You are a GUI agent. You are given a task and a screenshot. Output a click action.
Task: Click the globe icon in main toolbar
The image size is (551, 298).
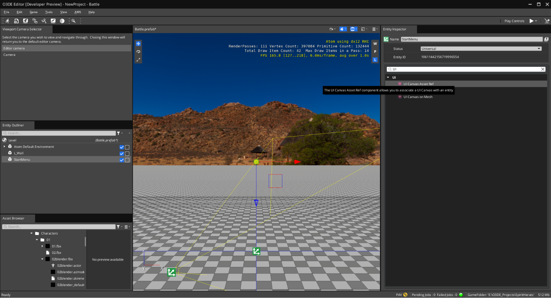pyautogui.click(x=62, y=21)
